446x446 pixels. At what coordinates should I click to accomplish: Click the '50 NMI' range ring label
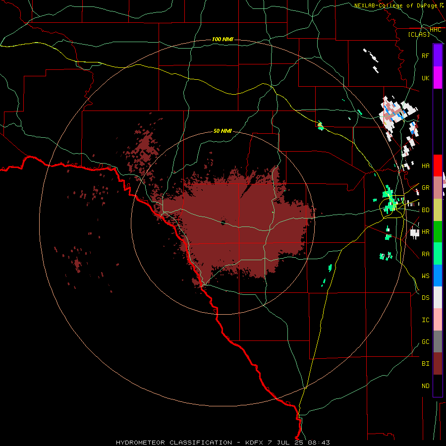point(223,131)
